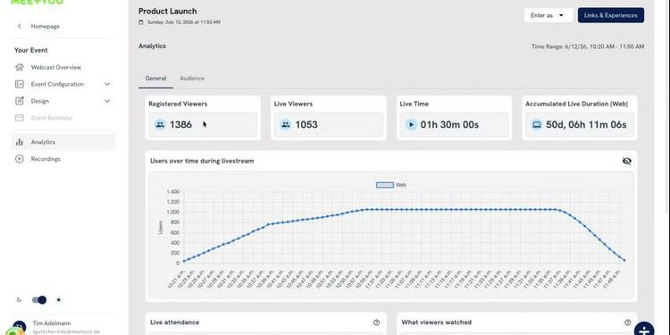Click the Users over time during livestream heading

pos(202,161)
